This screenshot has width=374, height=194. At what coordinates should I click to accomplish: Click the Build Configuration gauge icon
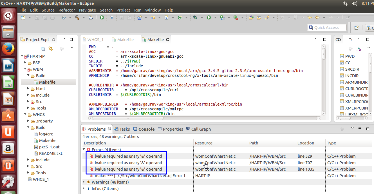[64, 17]
